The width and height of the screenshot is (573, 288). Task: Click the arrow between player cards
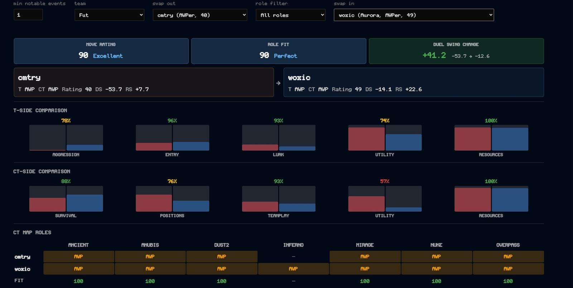click(279, 83)
